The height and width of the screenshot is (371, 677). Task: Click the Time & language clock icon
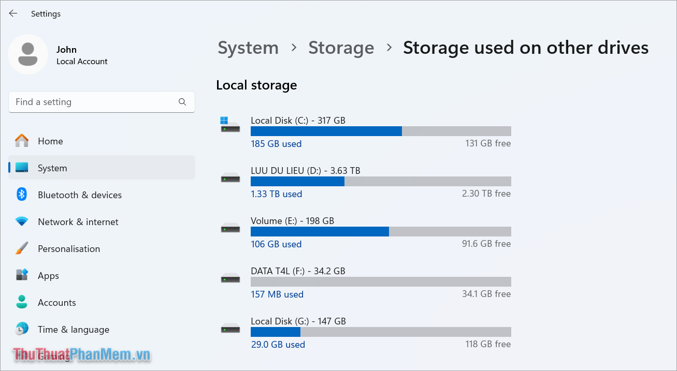coord(21,329)
